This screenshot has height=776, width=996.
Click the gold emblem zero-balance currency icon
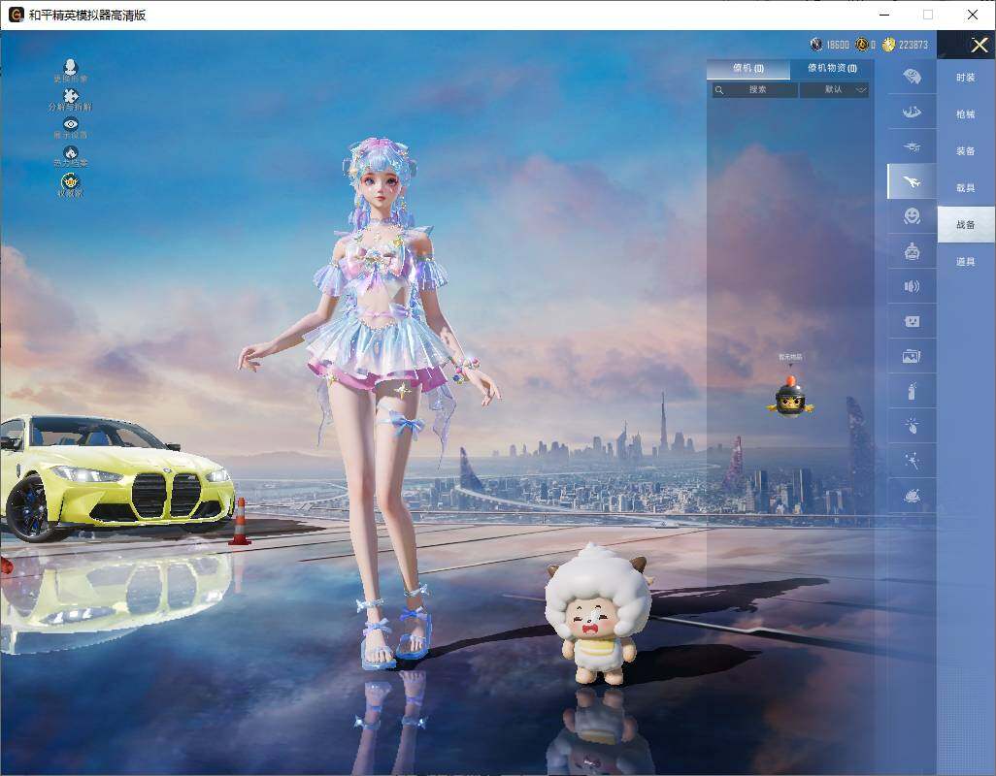tap(861, 45)
